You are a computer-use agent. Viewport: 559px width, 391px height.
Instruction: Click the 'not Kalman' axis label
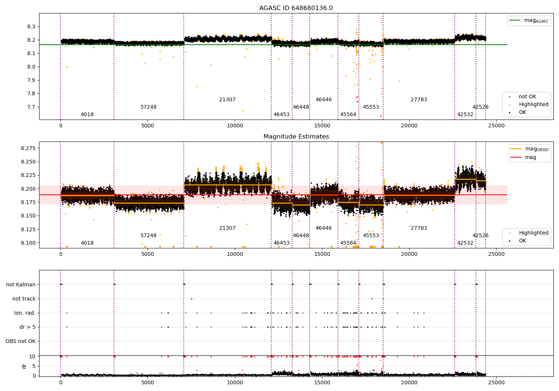21,284
